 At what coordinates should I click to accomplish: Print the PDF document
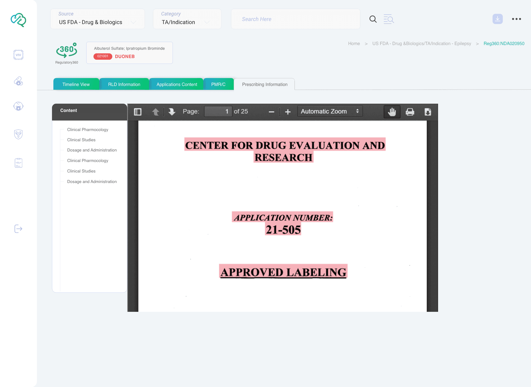tap(410, 112)
